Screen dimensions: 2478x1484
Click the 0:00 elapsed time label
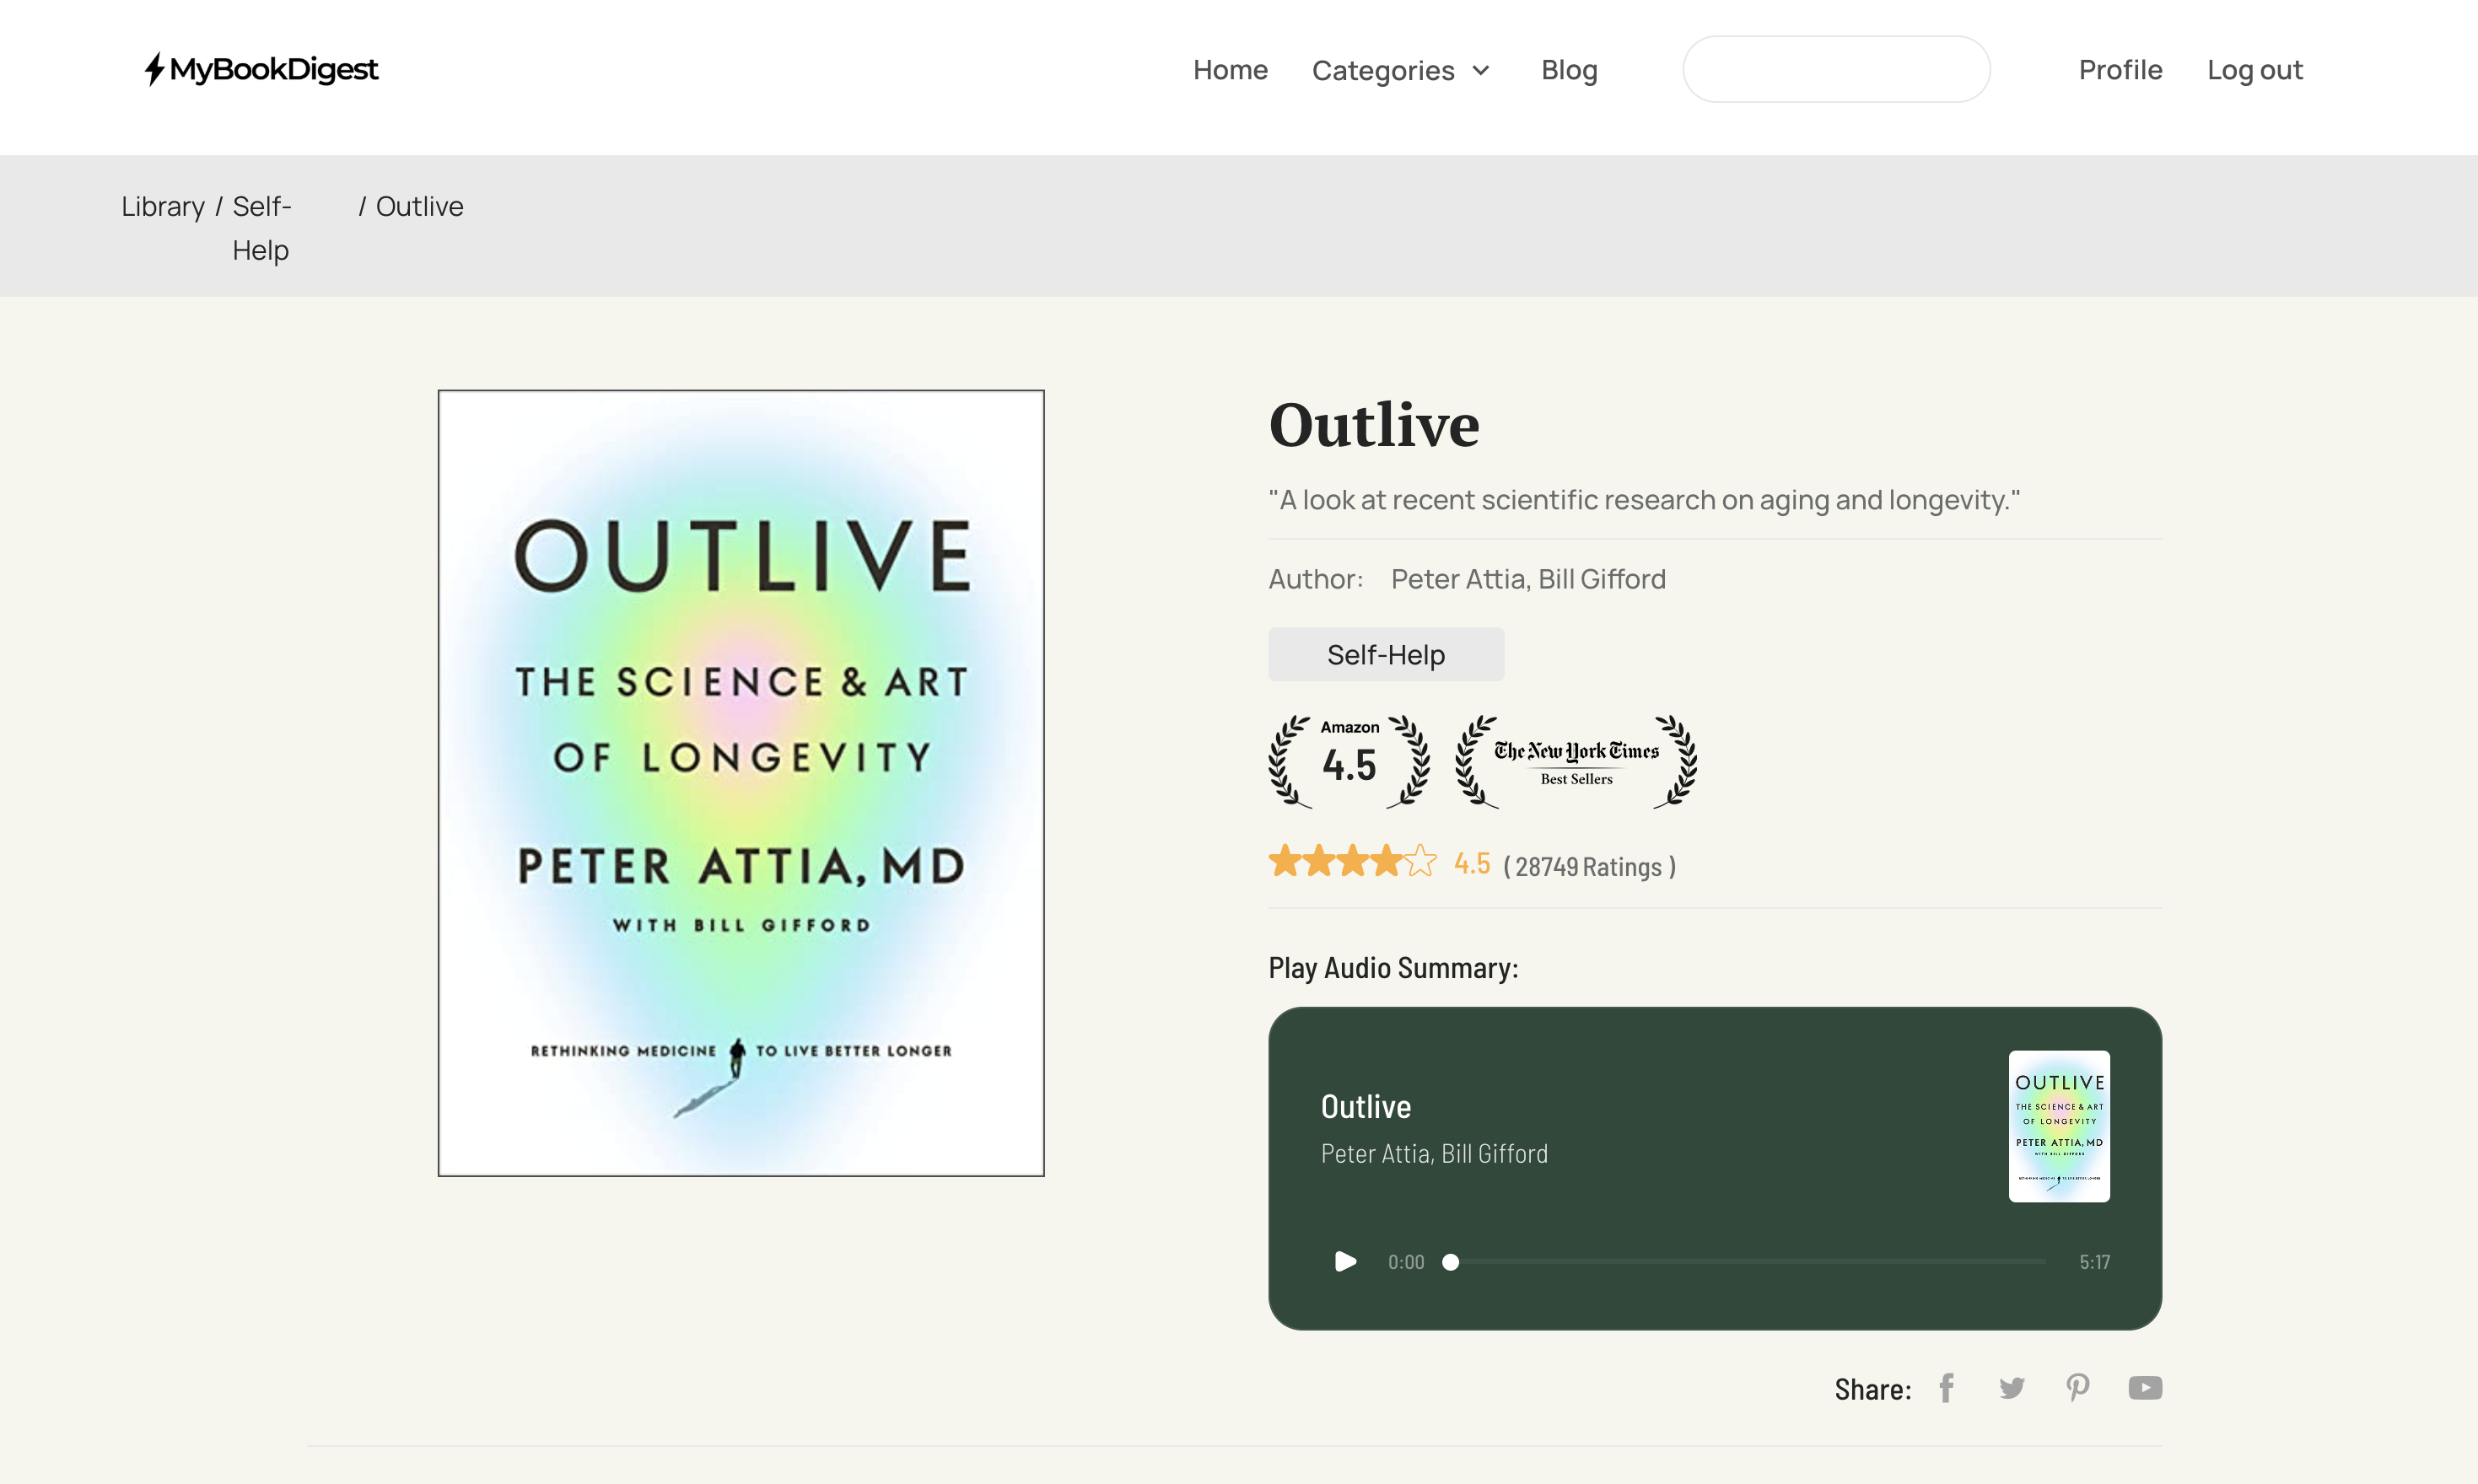point(1405,1262)
